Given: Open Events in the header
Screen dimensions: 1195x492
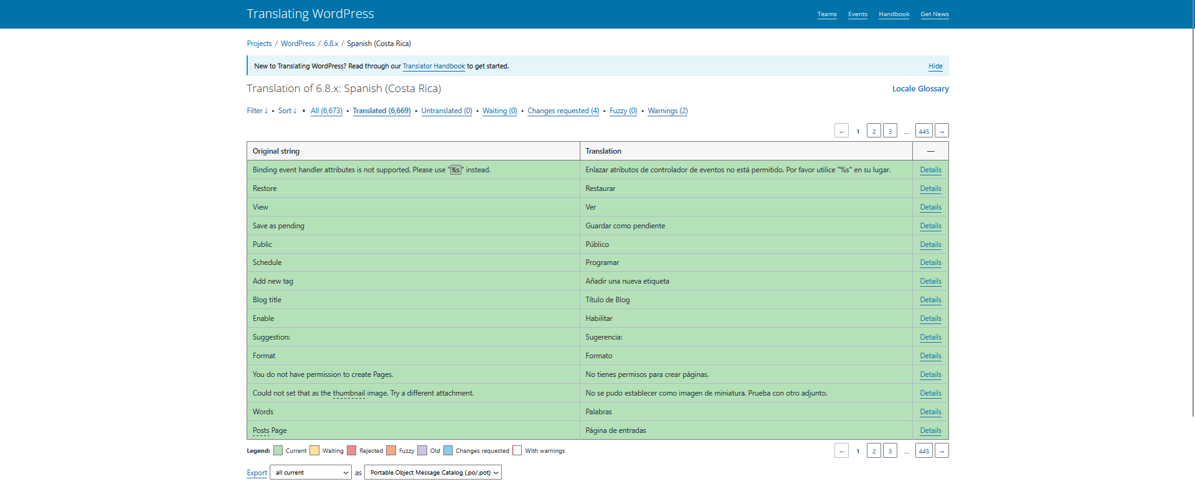Looking at the screenshot, I should (x=857, y=14).
